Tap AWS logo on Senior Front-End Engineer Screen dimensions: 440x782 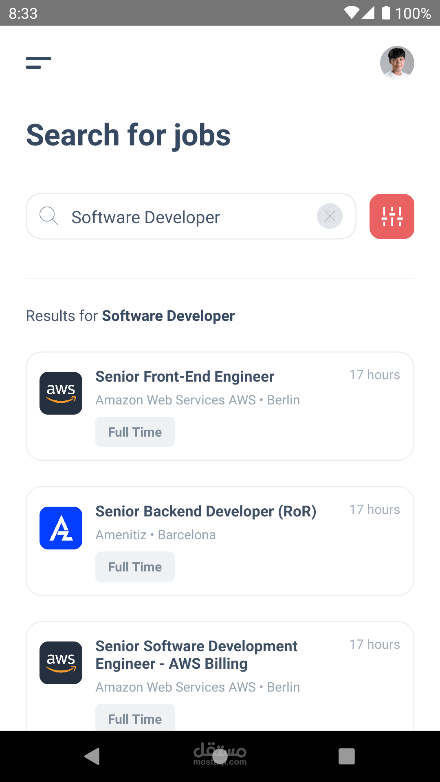(x=61, y=393)
